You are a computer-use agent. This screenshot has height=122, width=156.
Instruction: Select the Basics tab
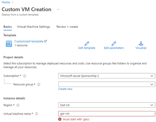(x=8, y=27)
